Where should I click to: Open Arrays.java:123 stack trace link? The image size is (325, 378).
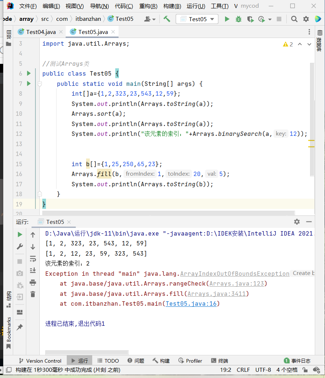tap(237, 283)
